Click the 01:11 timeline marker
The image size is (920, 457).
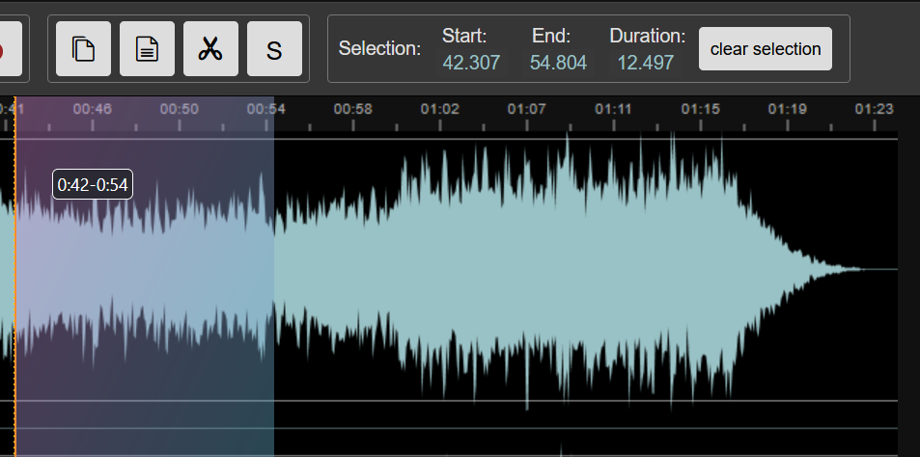(614, 109)
